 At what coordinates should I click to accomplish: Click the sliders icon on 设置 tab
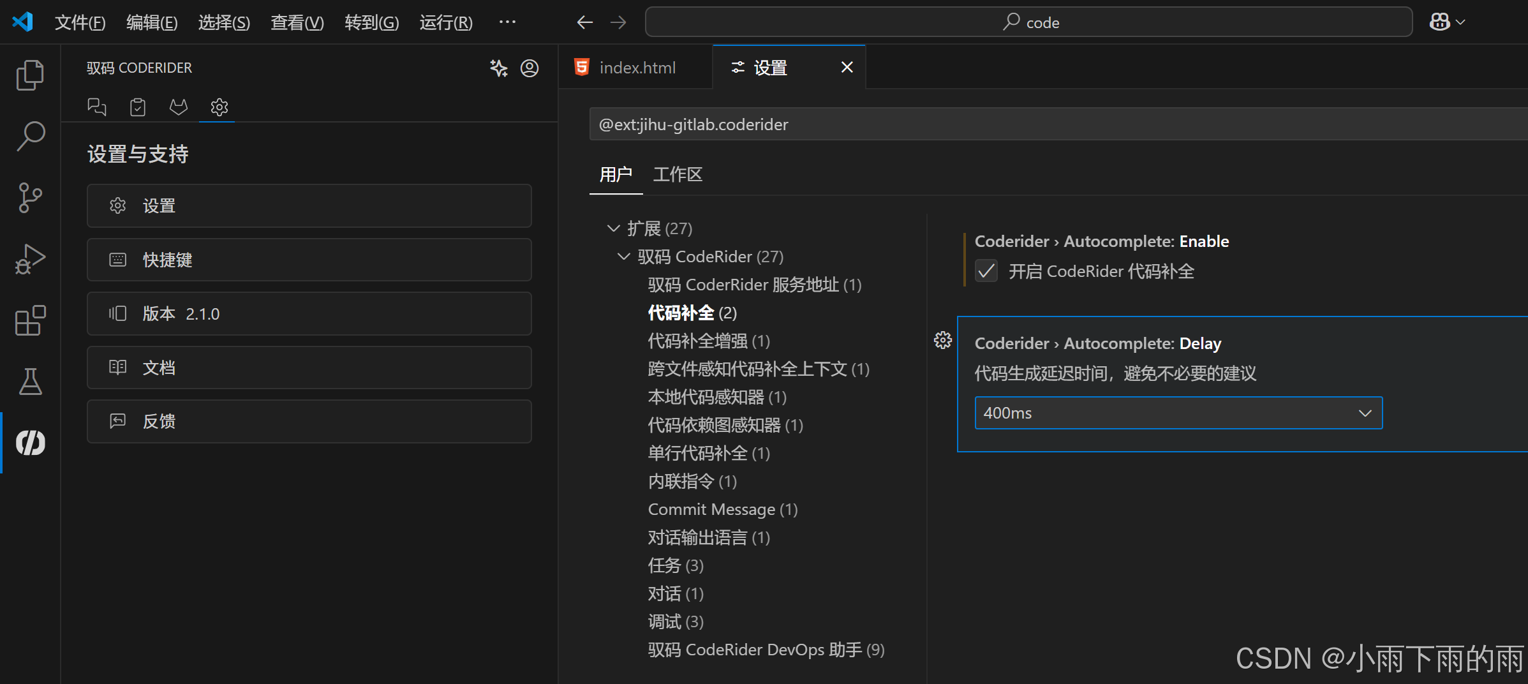[x=738, y=67]
